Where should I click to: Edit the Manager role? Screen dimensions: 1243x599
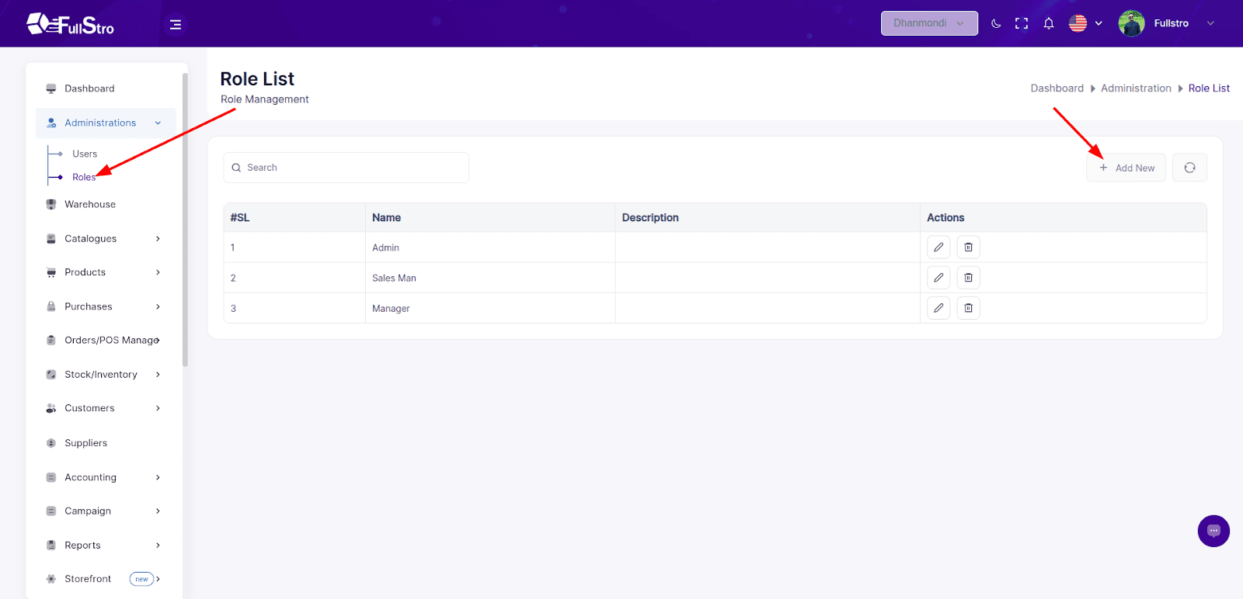pyautogui.click(x=938, y=308)
